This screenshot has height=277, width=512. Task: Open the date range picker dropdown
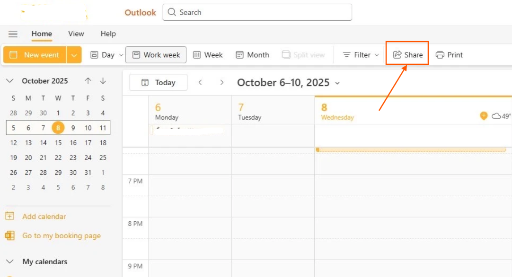coord(337,83)
